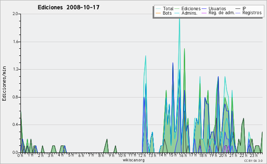Click the 'Ediciones/min' y-axis label
The height and width of the screenshot is (164, 267).
4,83
